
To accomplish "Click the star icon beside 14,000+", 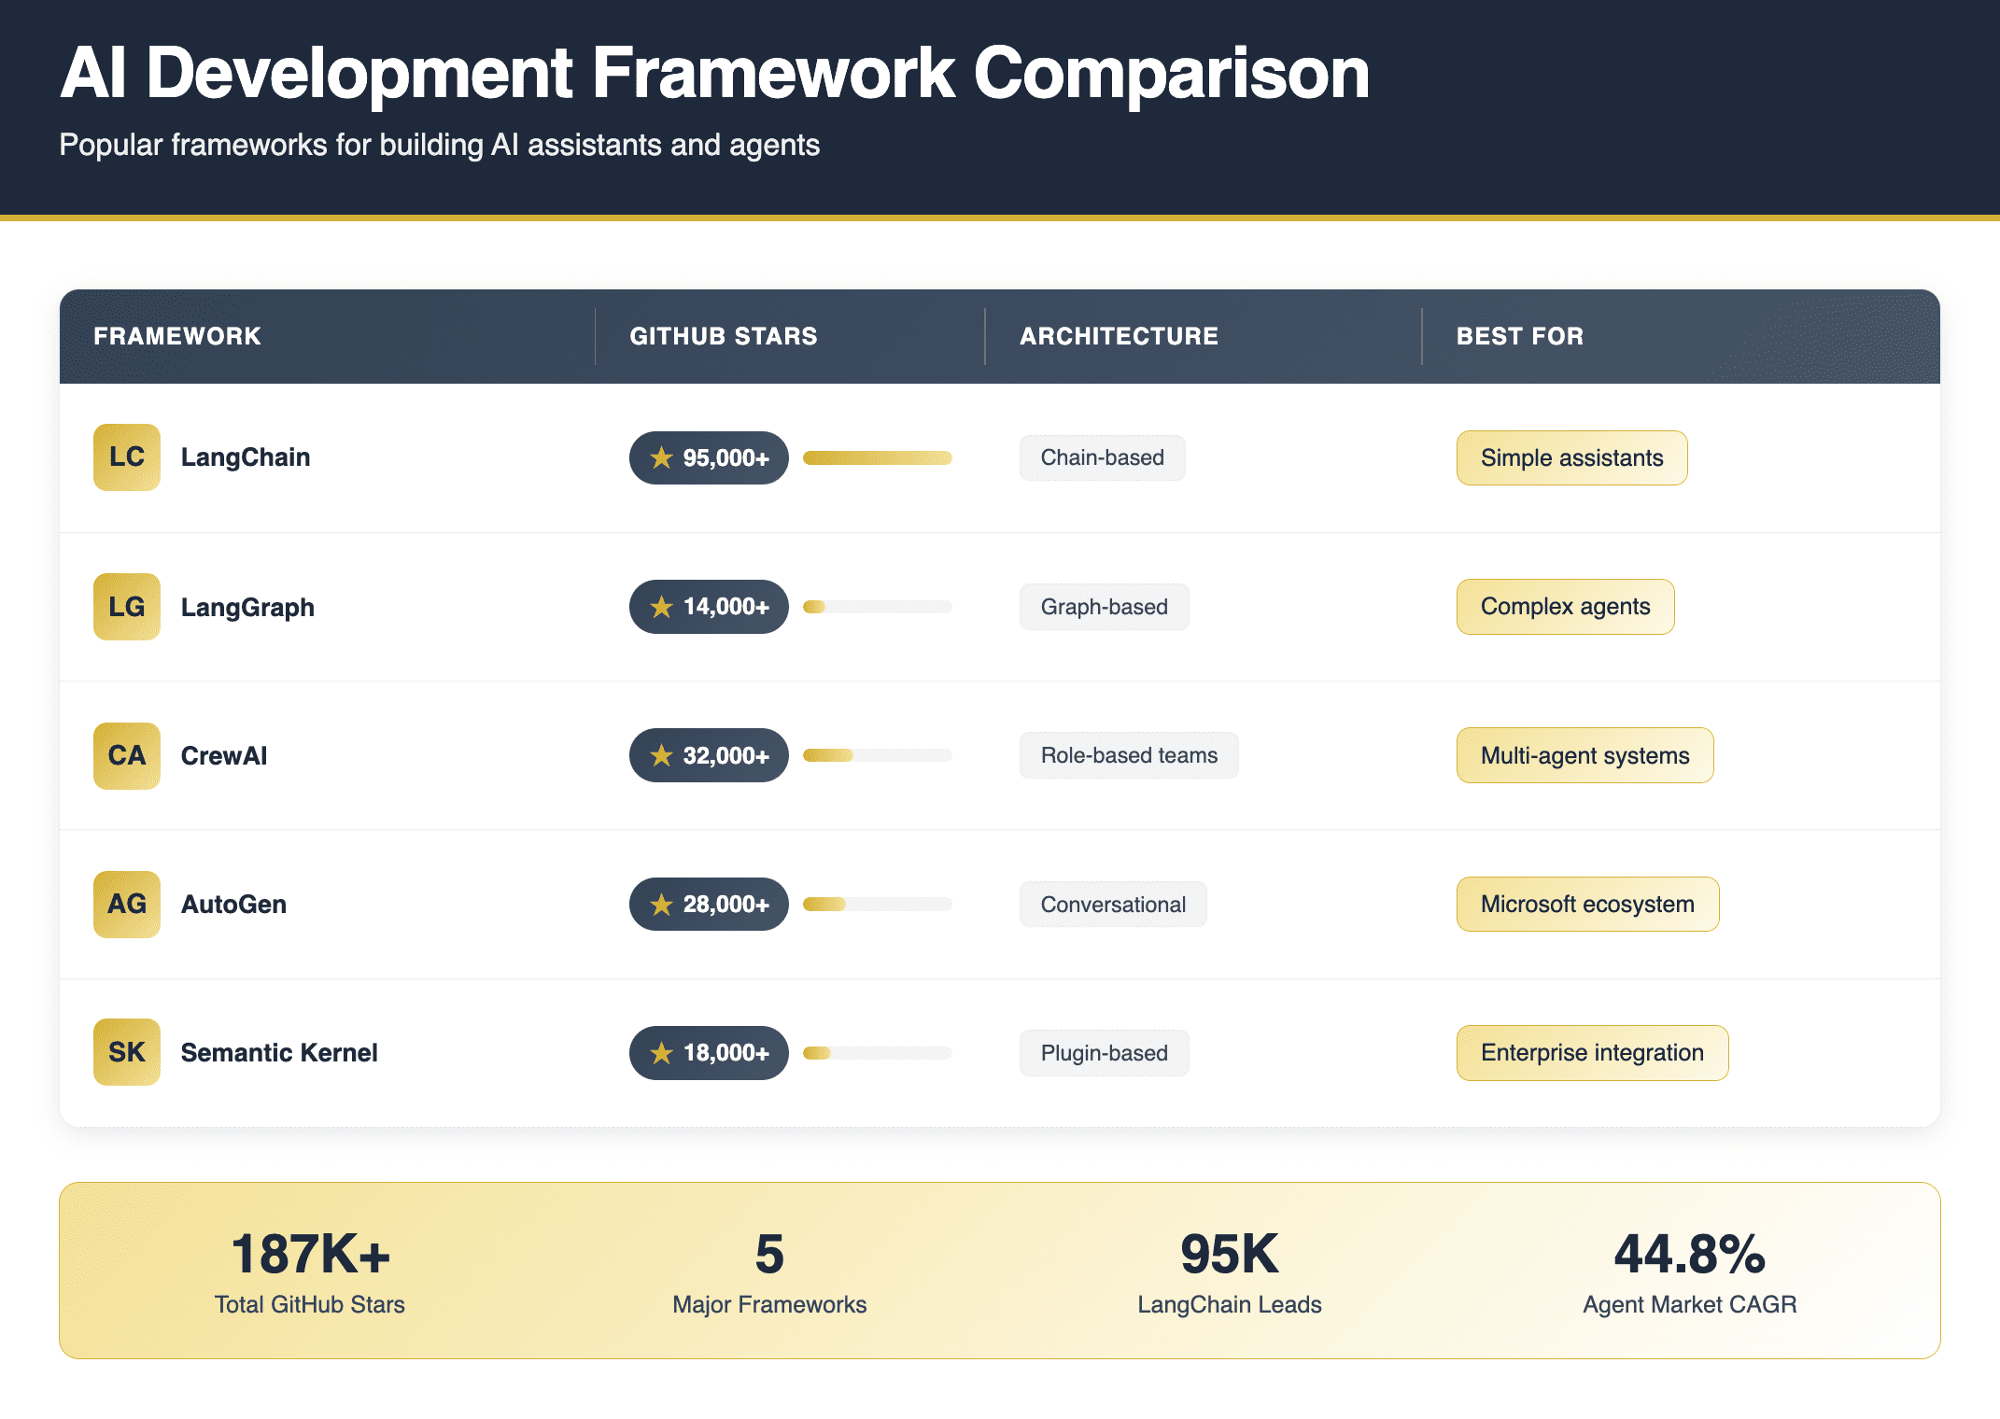I will coord(661,607).
